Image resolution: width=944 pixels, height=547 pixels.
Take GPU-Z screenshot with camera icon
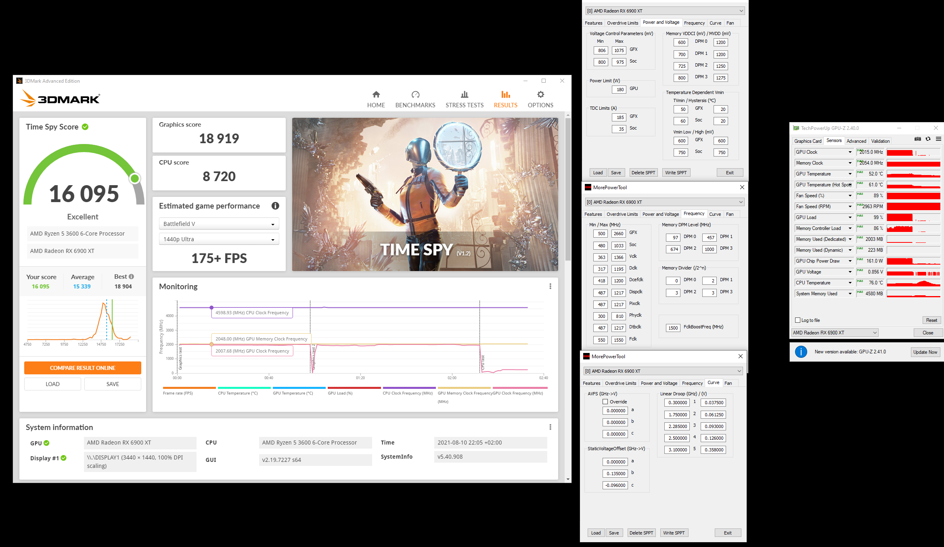point(917,139)
